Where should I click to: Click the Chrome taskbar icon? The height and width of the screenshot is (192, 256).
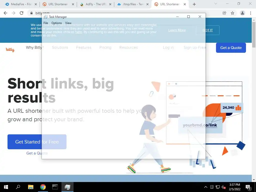click(x=43, y=187)
